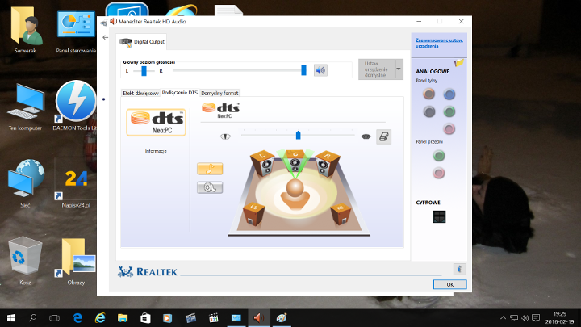Screen dimensions: 581x327
Task: Open the Informacje link under DTS
Action: tap(156, 151)
